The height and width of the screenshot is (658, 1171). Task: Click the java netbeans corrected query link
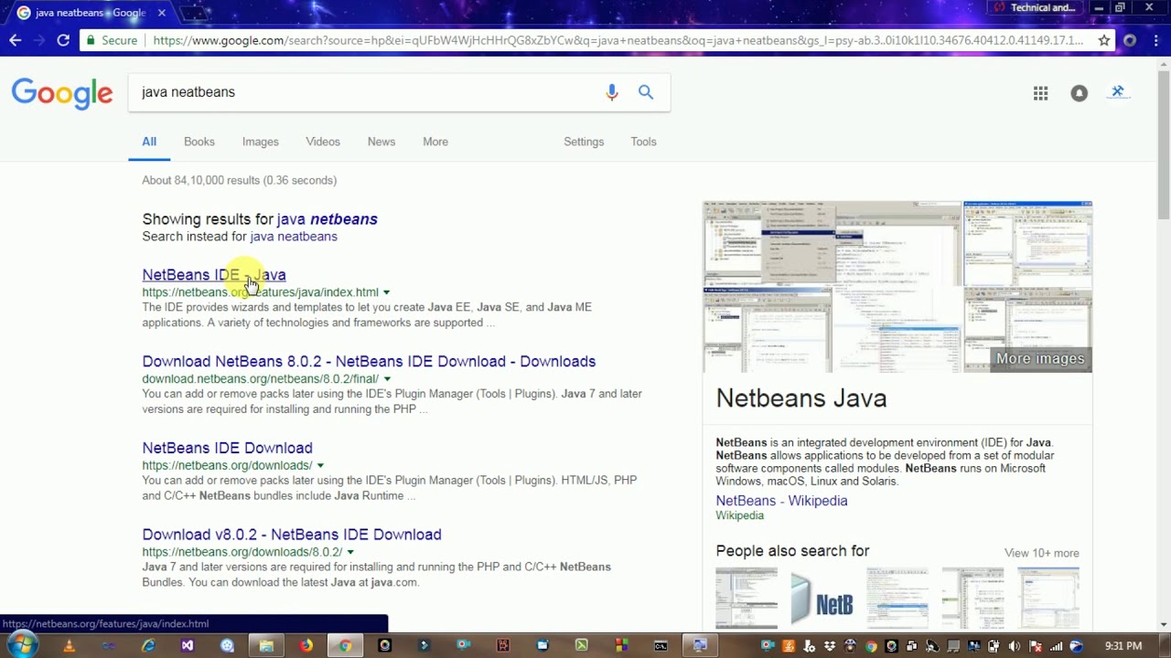(328, 219)
